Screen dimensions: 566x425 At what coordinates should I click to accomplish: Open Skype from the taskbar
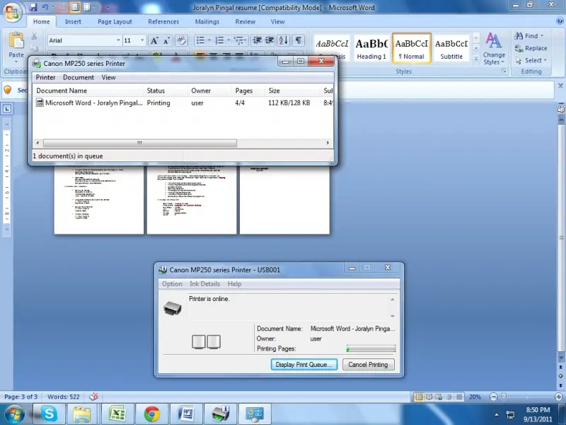49,414
